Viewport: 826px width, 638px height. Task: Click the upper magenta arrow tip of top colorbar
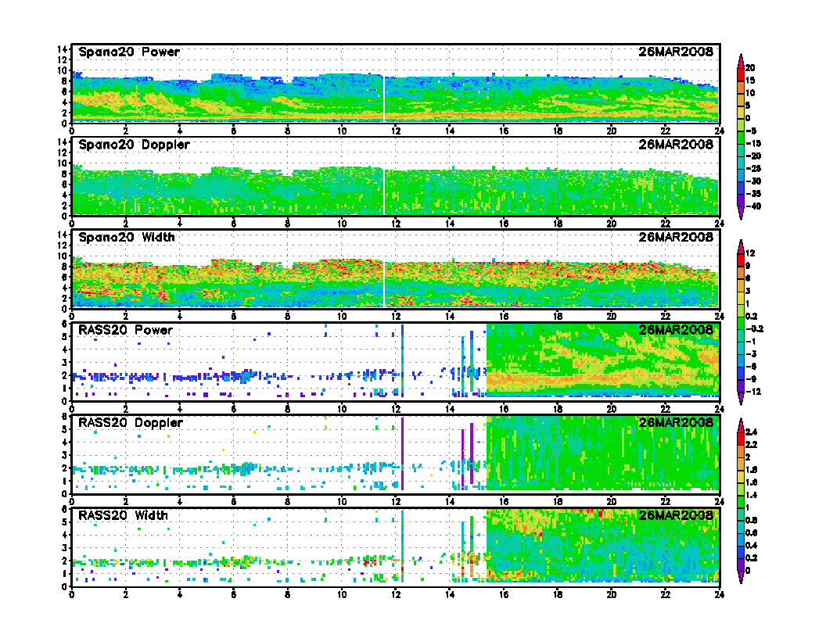tap(741, 60)
